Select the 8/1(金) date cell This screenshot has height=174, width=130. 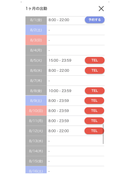coord(36,21)
